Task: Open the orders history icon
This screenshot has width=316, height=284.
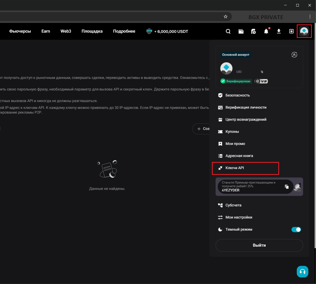Action: tap(254, 31)
